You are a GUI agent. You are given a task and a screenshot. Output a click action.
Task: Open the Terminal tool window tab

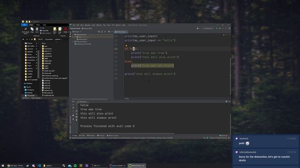click(101, 136)
